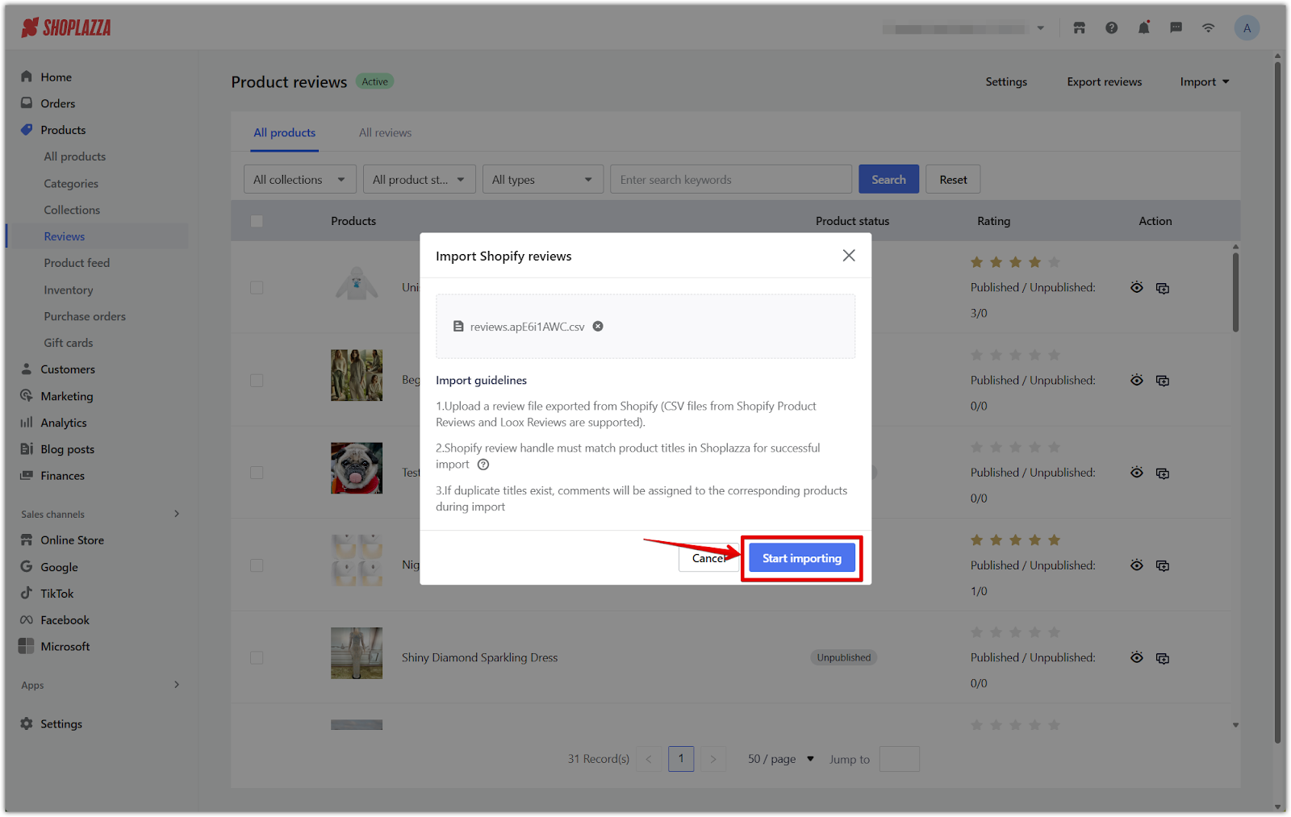Click the search keywords input field

coord(731,180)
